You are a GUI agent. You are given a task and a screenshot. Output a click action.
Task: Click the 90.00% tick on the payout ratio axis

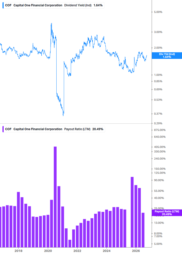tap(159, 180)
